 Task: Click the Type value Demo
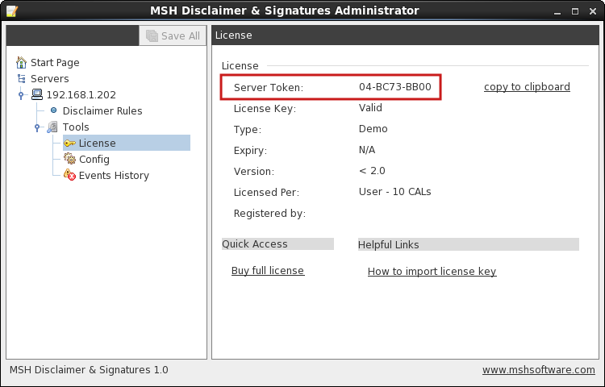click(x=373, y=129)
